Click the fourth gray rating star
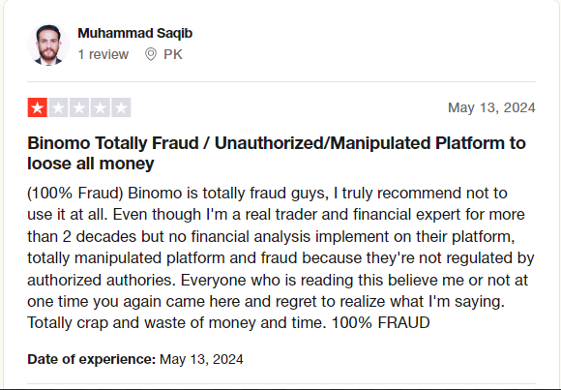This screenshot has height=390, width=561. [x=101, y=107]
